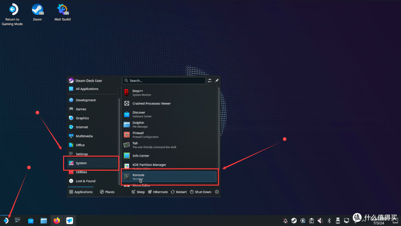Select the Lost & Found category
This screenshot has width=401, height=226.
tap(92, 181)
